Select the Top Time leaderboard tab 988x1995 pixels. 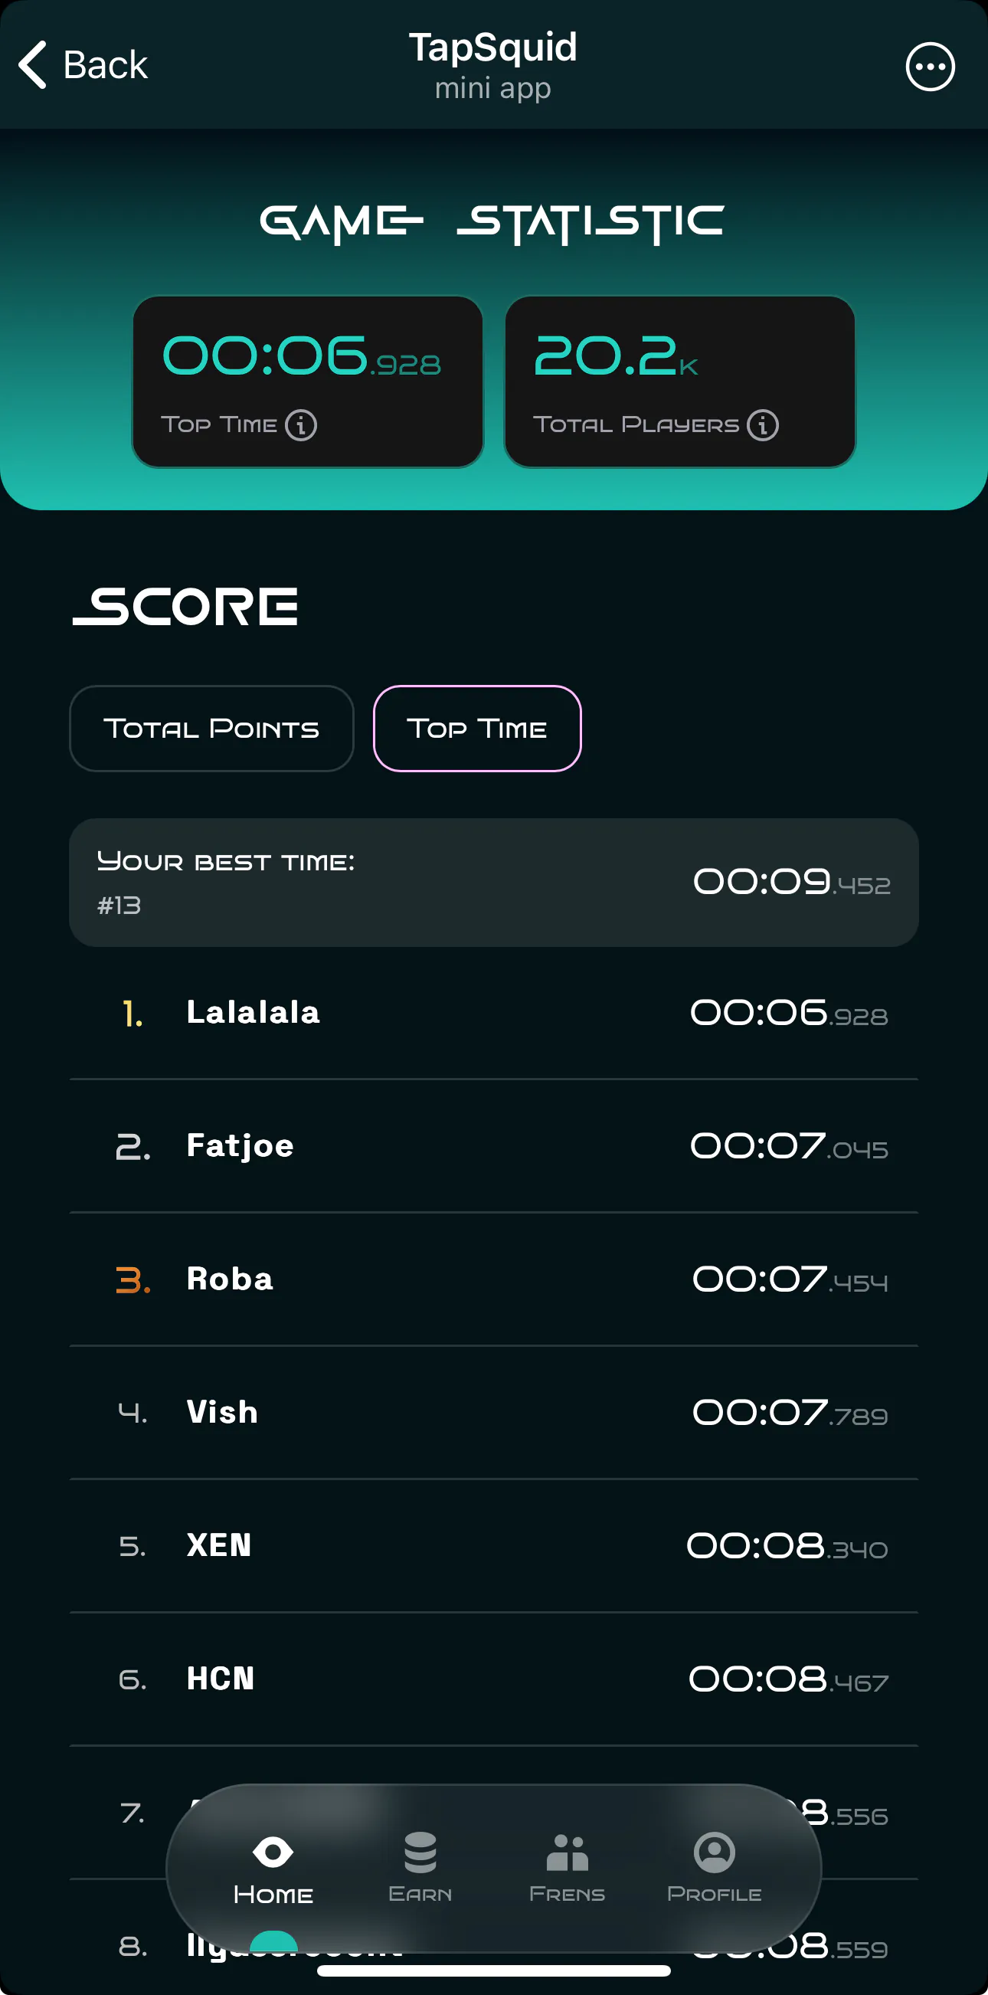pyautogui.click(x=477, y=728)
